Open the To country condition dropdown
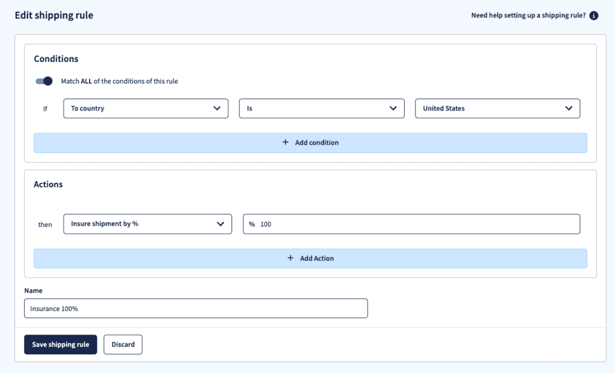615x373 pixels. tap(146, 109)
